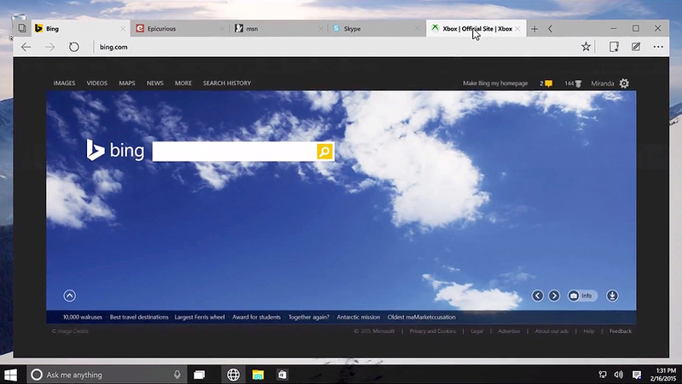Click the Bing logo

[115, 151]
